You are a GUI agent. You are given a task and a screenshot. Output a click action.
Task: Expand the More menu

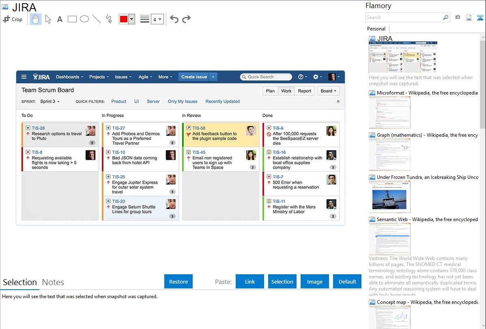pos(165,77)
